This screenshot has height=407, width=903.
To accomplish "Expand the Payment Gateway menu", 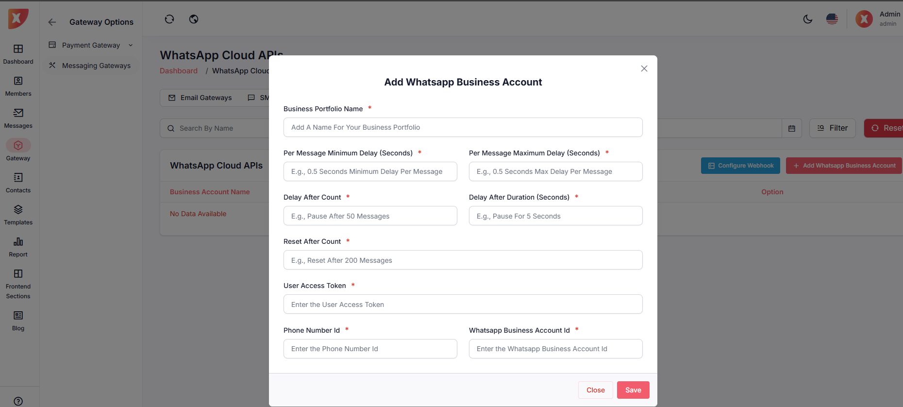I will coord(91,45).
